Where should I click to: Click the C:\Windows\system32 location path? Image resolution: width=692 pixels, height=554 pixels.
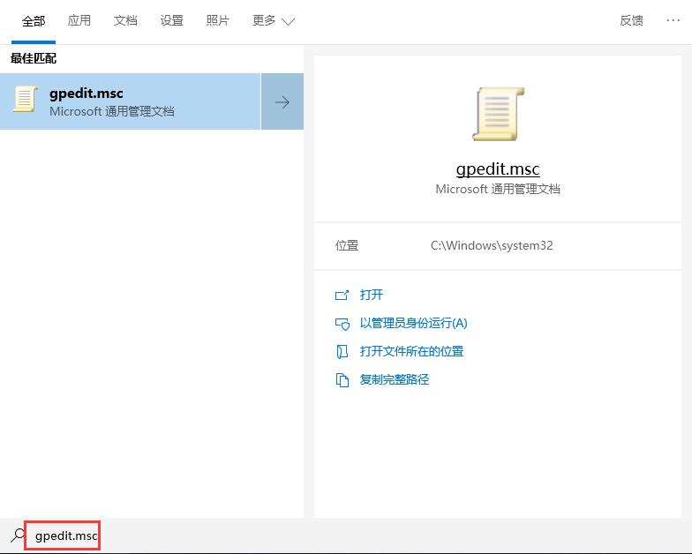coord(492,245)
